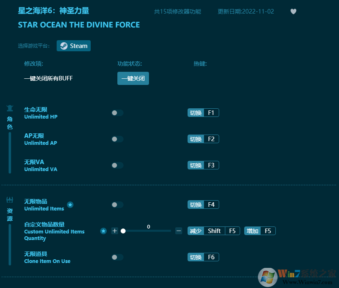Click the 角色 category castle icon
This screenshot has height=288, width=339.
pyautogui.click(x=10, y=108)
